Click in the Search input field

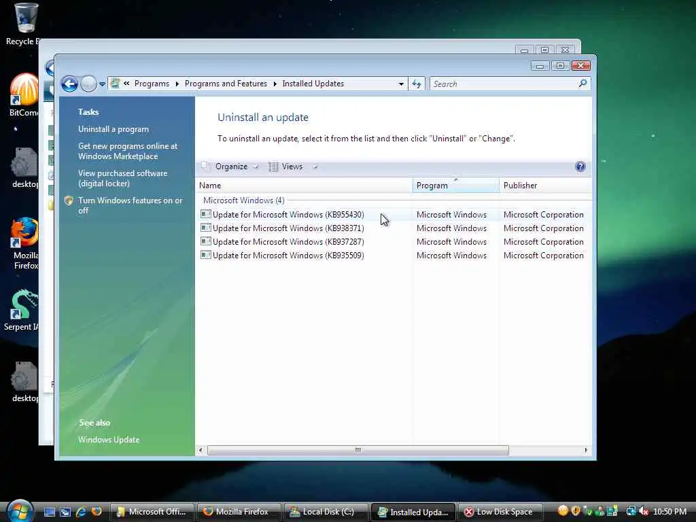coord(503,84)
